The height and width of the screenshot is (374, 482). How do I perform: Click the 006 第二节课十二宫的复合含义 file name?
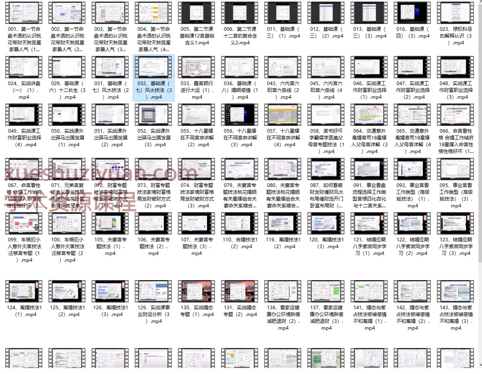click(240, 36)
